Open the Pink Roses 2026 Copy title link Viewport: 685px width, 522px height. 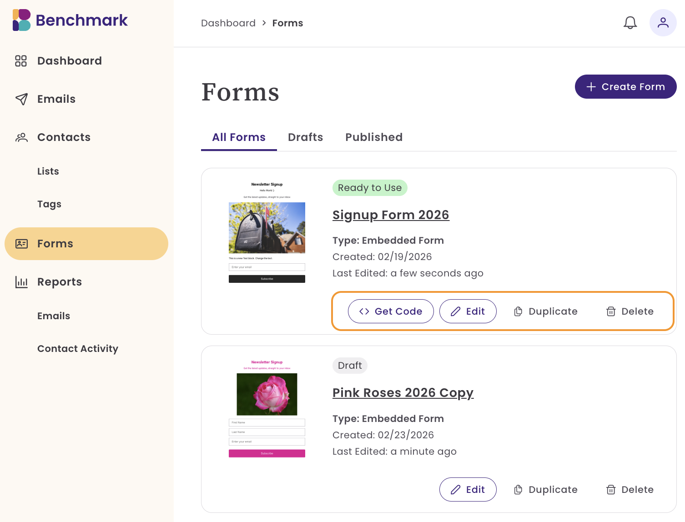(x=403, y=393)
